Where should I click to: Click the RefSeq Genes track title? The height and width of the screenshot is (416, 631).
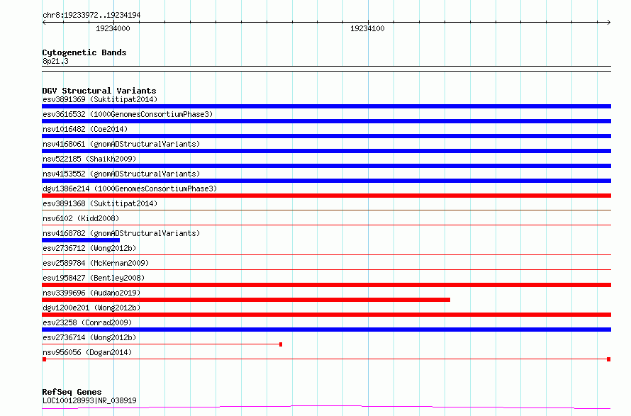coord(72,392)
